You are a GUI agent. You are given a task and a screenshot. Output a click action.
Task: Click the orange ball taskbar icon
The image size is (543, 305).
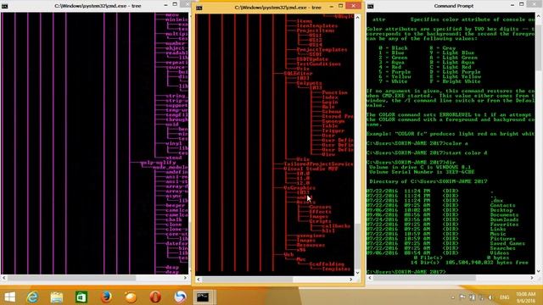[x=131, y=297]
